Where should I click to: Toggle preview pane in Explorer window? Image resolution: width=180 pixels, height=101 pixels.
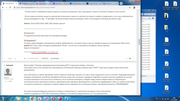pos(149,18)
